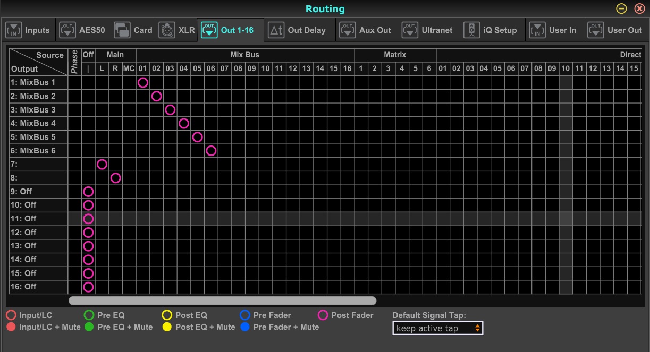Click the MixBus 1 routing circle in Mix Bus 01

click(x=142, y=82)
